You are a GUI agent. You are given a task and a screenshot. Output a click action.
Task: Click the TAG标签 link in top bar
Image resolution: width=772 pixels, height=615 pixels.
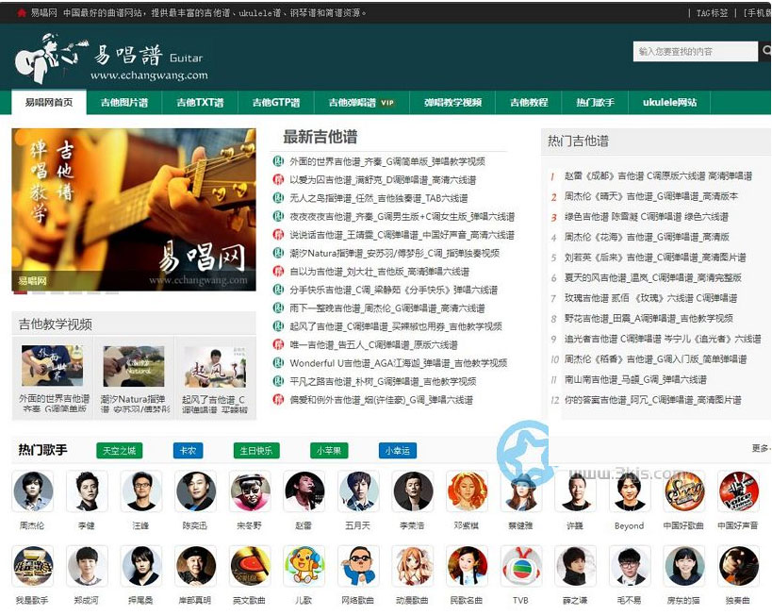pos(712,13)
